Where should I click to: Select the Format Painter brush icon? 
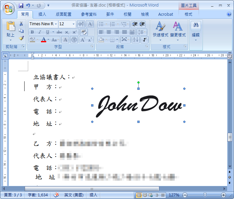tap(21, 38)
